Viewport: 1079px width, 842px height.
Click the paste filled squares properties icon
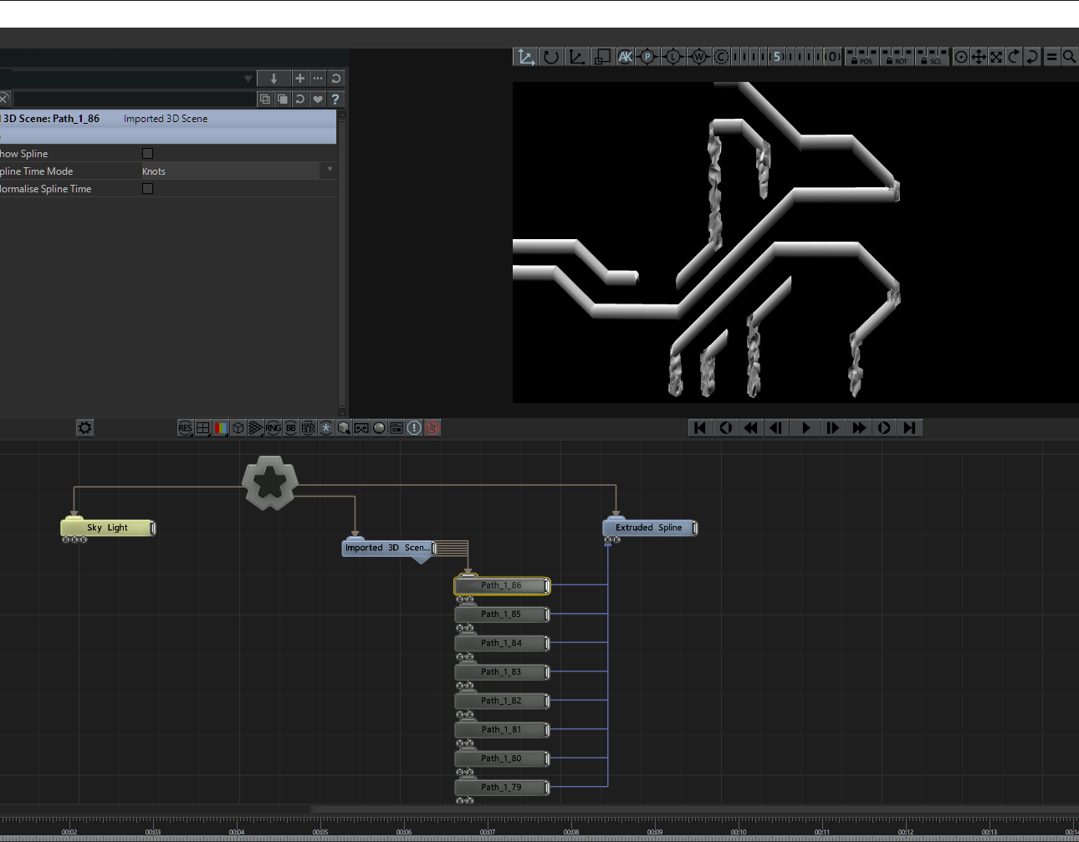click(x=283, y=99)
